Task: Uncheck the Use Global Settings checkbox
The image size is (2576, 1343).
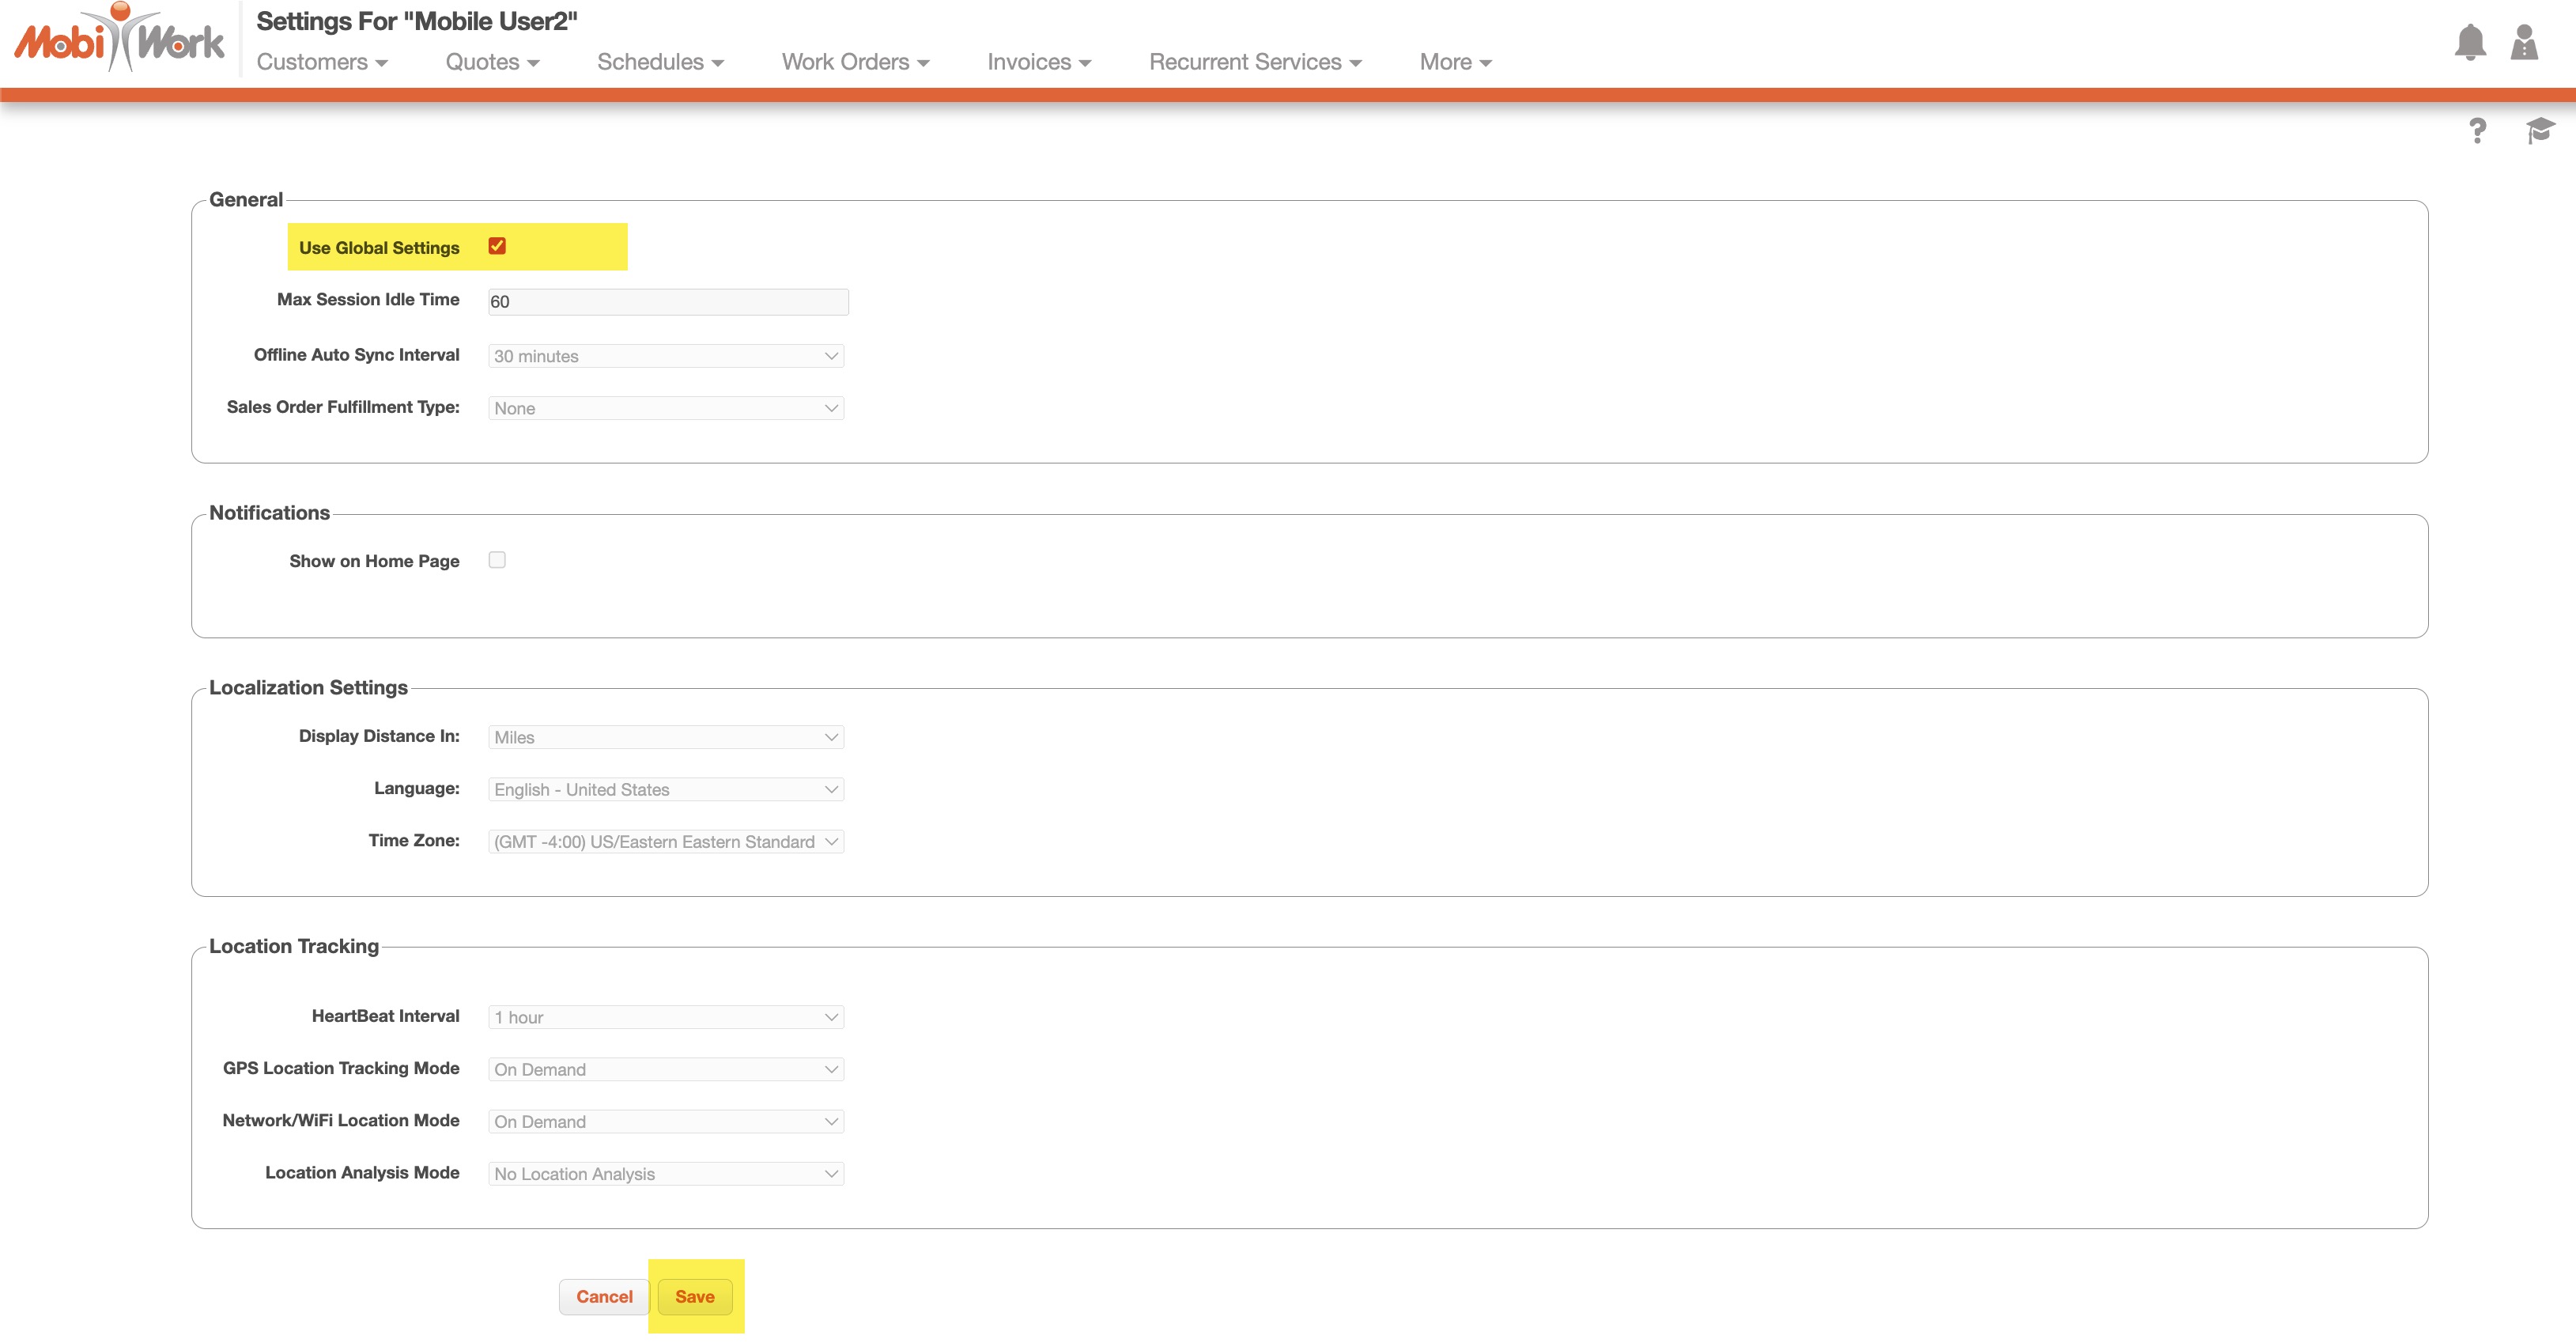Action: (497, 246)
